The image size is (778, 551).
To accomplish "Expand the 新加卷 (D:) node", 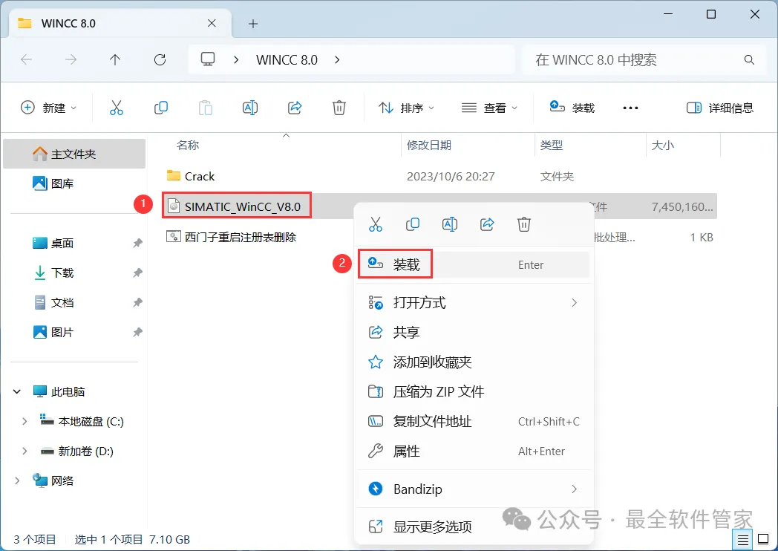I will pyautogui.click(x=24, y=451).
